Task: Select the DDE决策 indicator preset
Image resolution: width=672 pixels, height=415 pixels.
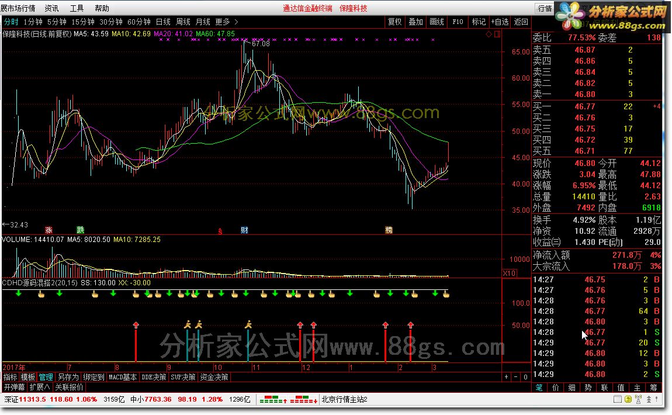Action: coord(154,377)
